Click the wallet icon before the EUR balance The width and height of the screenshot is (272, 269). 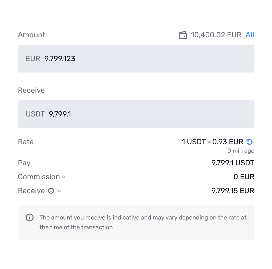183,35
